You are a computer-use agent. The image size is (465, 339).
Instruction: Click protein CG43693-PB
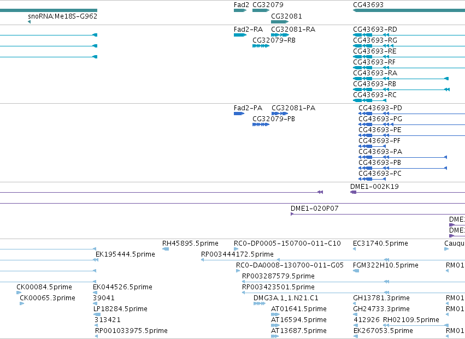[380, 163]
